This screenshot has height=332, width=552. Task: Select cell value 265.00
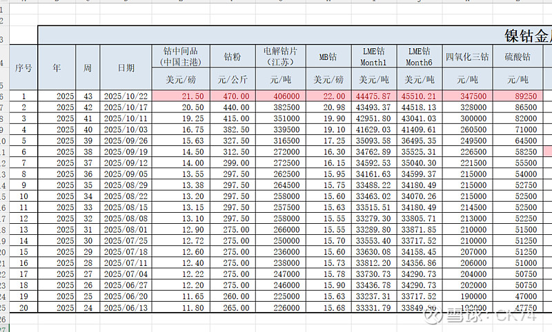coord(233,308)
